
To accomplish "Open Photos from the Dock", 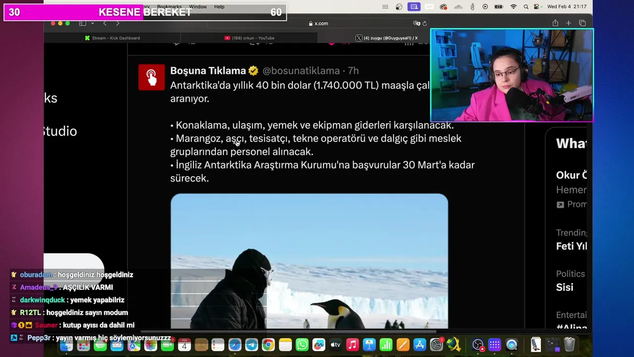I will (151, 345).
